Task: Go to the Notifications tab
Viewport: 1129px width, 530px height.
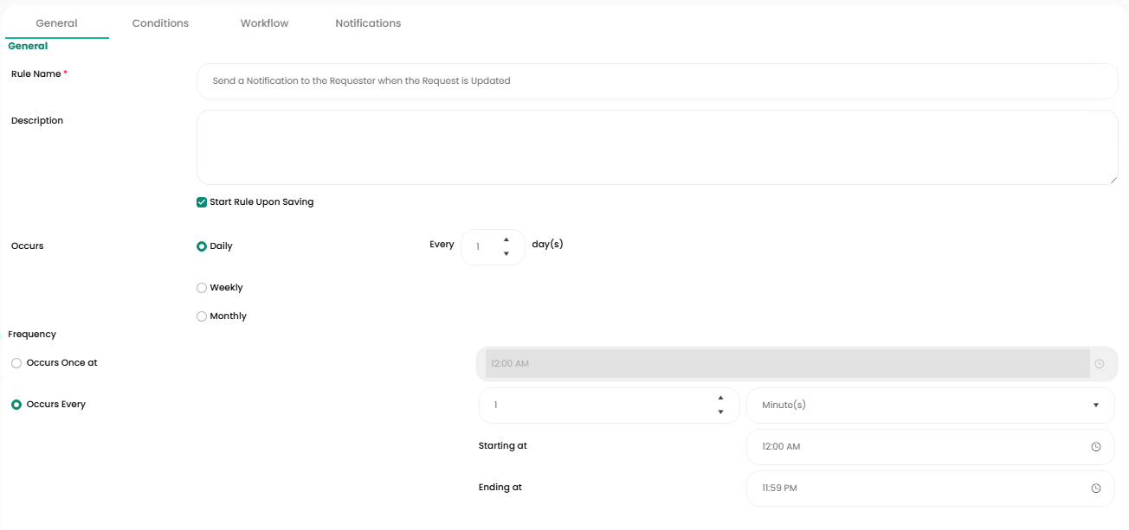Action: click(368, 23)
